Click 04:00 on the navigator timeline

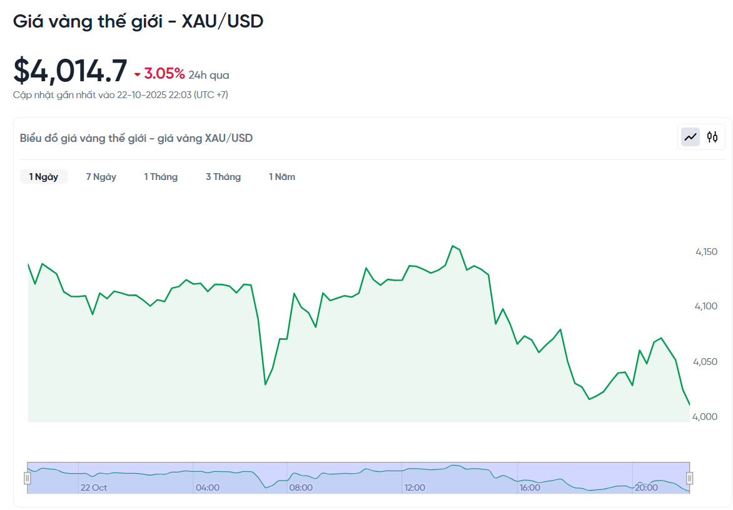point(208,487)
